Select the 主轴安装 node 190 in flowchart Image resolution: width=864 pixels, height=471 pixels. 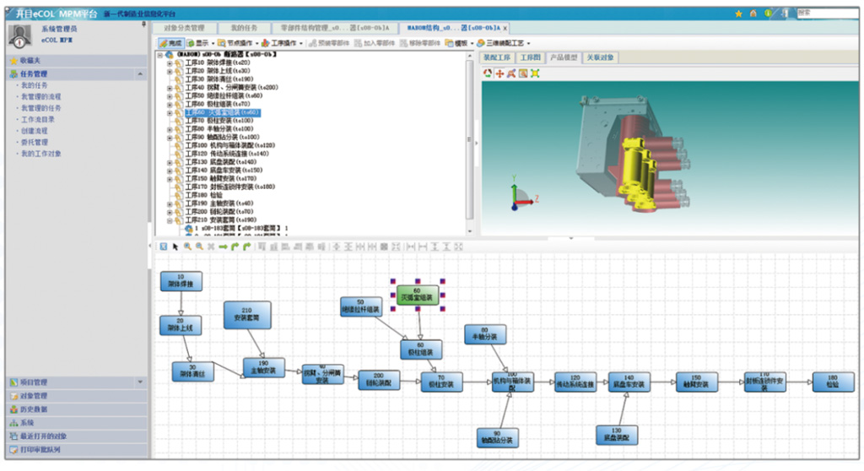[264, 366]
